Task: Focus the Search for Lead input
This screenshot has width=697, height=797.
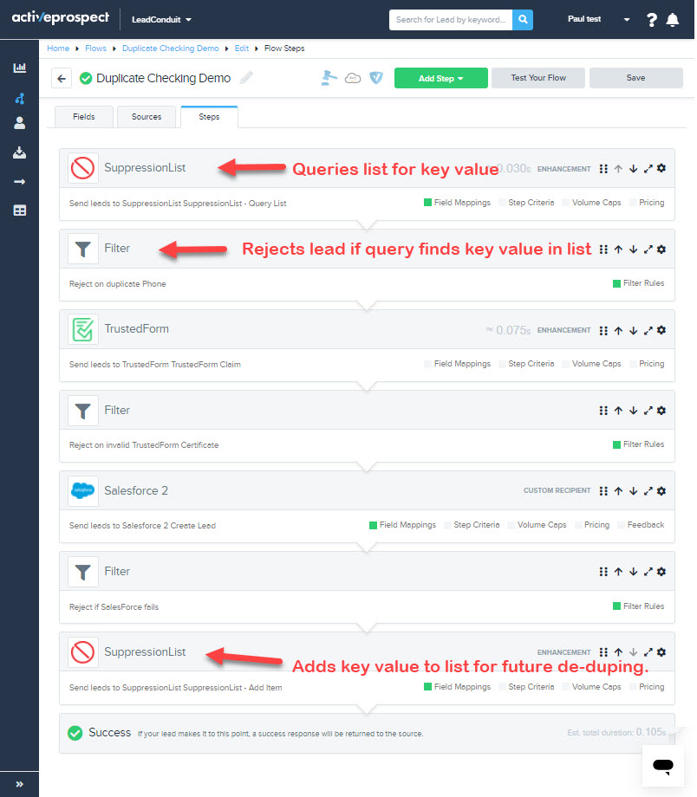Action: point(451,20)
